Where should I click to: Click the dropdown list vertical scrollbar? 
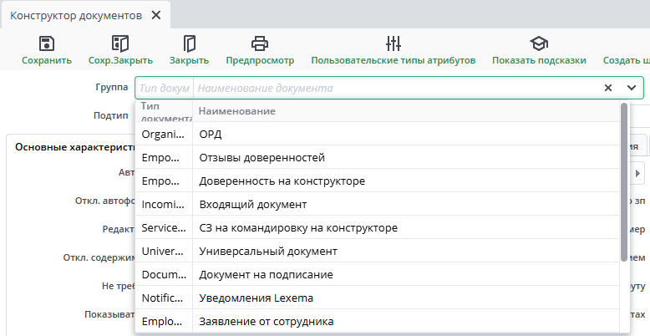(624, 182)
